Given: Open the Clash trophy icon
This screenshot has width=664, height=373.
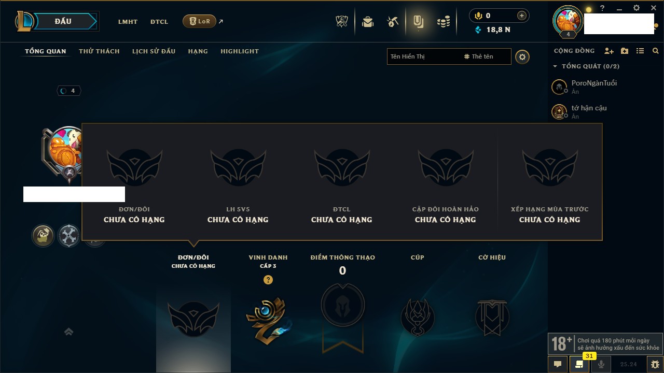Looking at the screenshot, I should 341,22.
